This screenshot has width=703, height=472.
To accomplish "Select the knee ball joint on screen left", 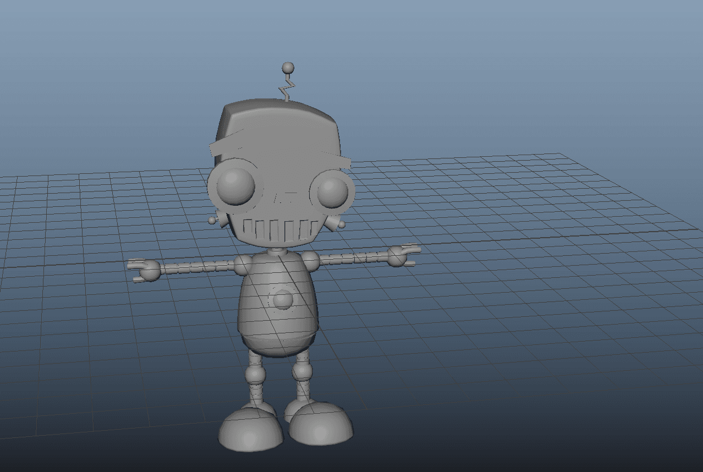I will click(256, 374).
